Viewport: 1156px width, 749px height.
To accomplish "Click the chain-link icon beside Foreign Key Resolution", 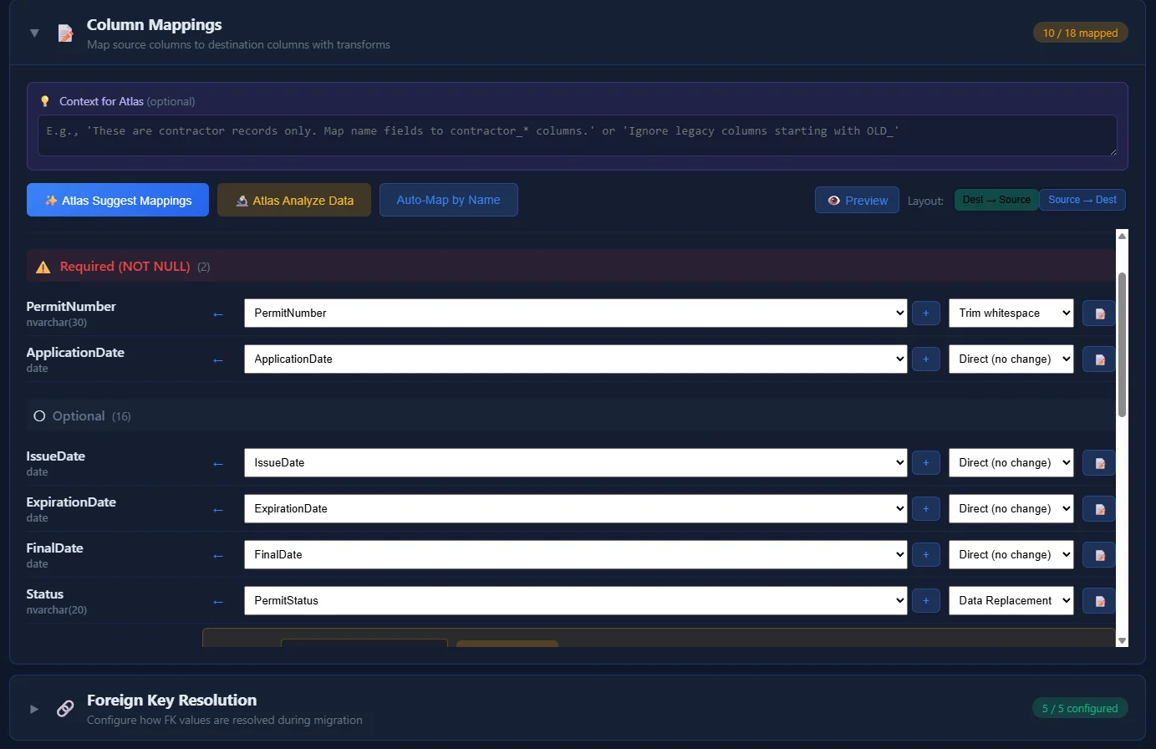I will click(64, 707).
